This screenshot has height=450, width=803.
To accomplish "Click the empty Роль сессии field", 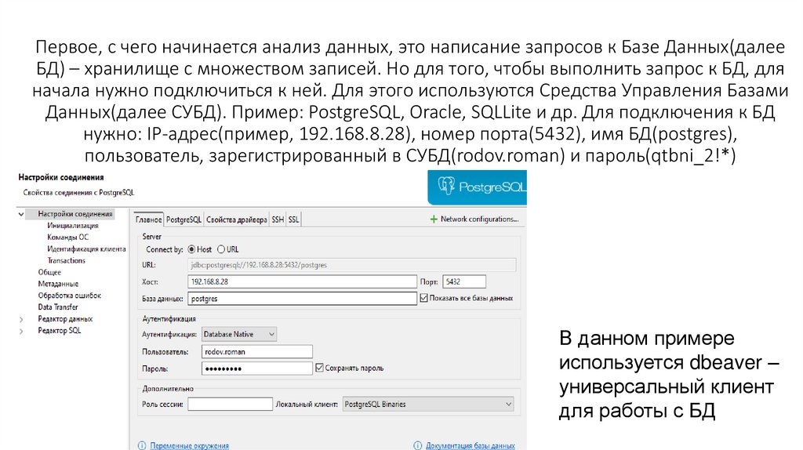I will point(230,404).
